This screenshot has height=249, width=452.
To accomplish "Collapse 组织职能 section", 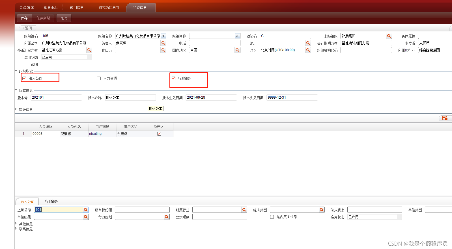I will (x=16, y=71).
